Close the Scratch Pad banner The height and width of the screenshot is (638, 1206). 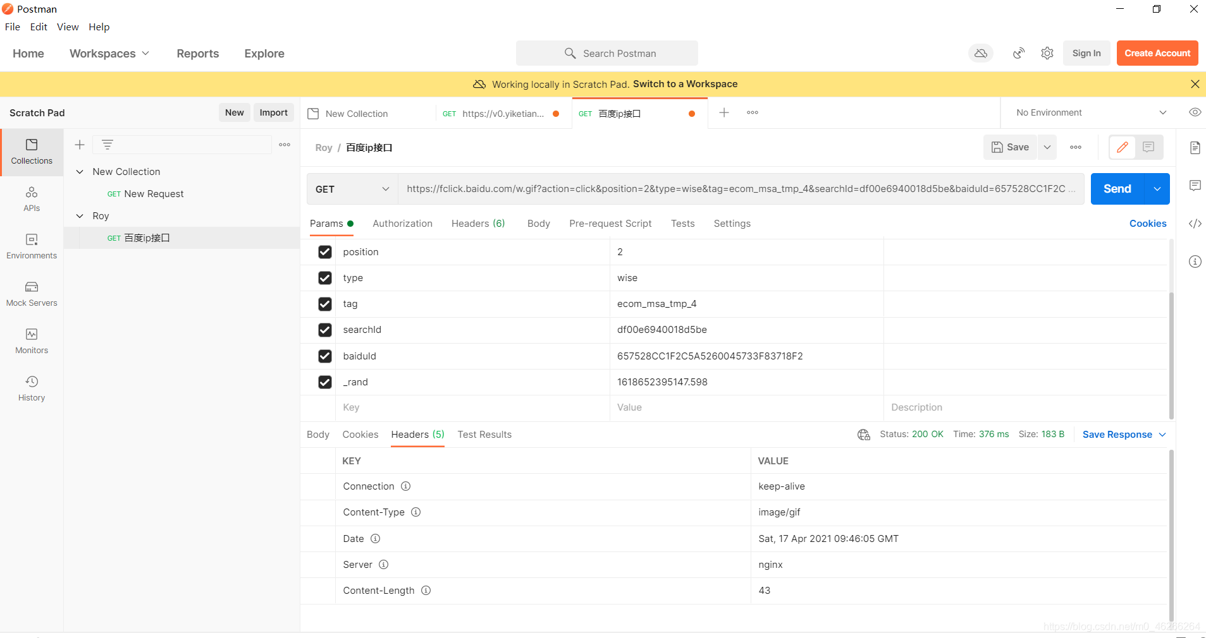click(1195, 84)
